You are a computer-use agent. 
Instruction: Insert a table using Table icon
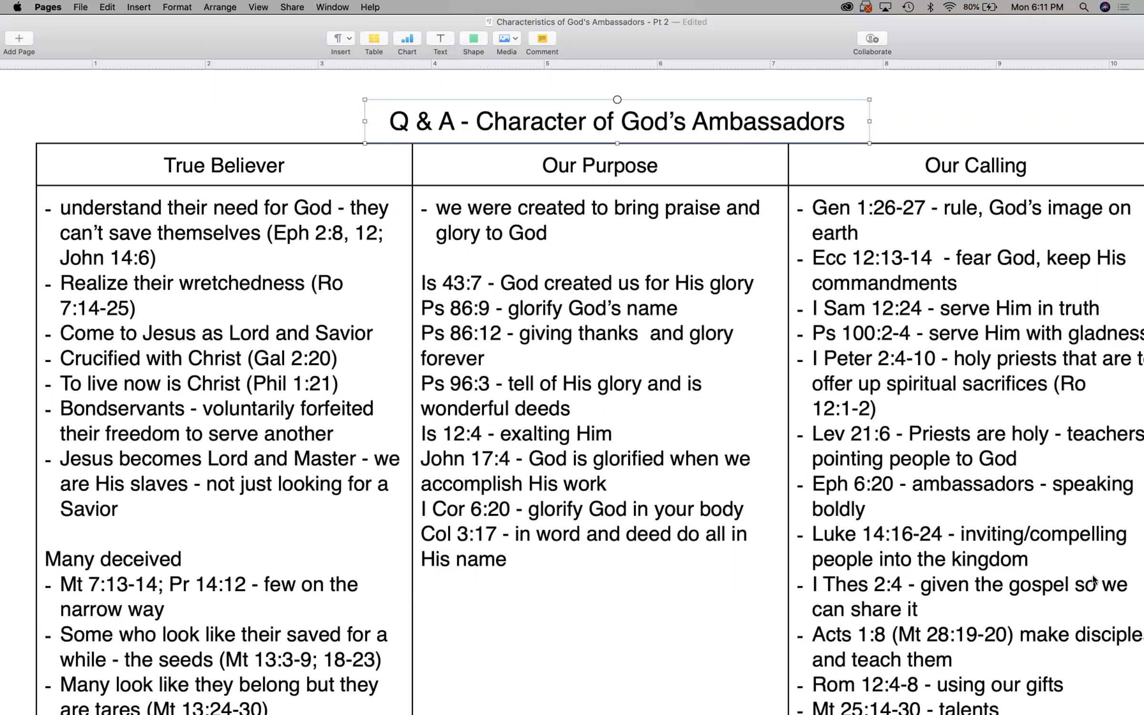tap(374, 38)
